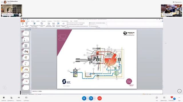Click the Демонстрация screen share icon
Viewport: 183px width, 102px height.
click(164, 97)
